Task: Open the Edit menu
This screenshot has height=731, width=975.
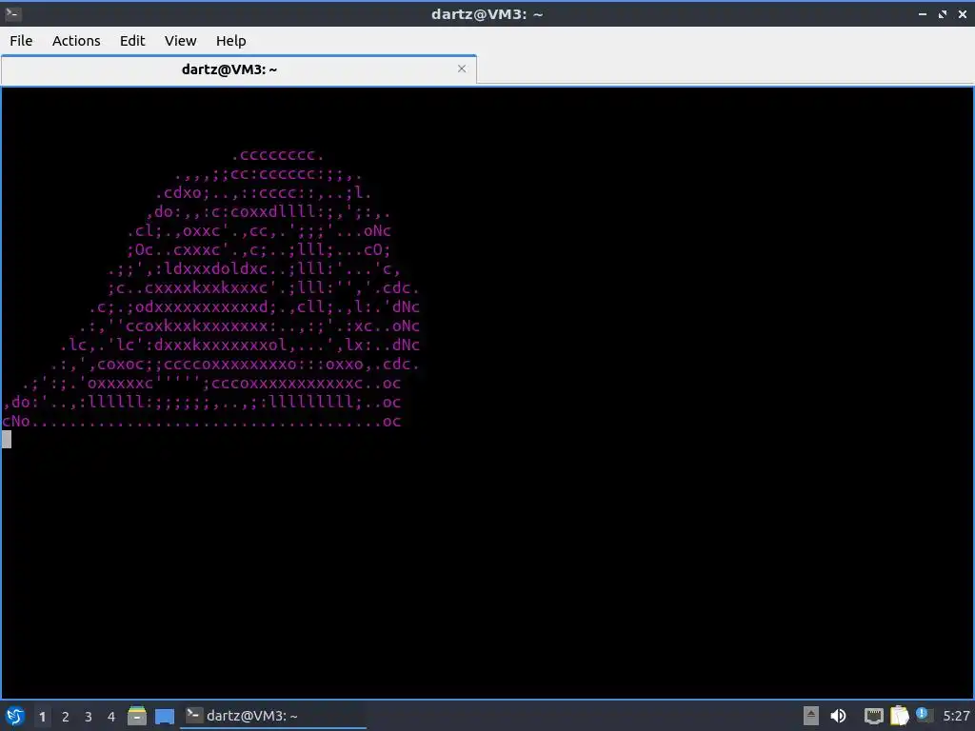Action: coord(131,40)
